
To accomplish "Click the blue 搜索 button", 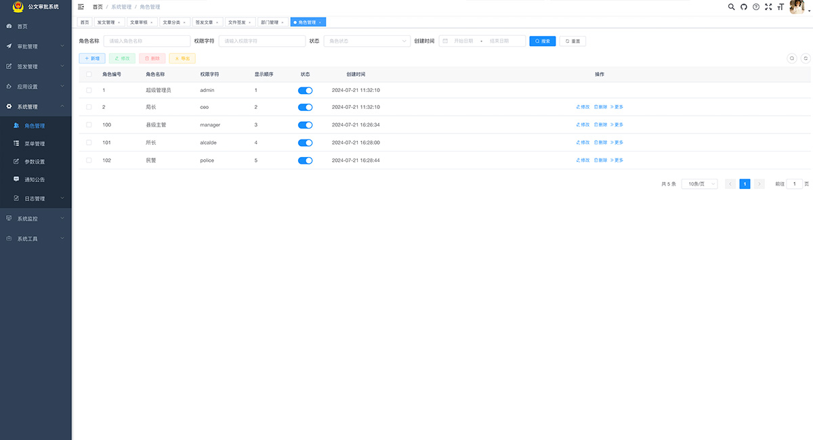I will (542, 41).
